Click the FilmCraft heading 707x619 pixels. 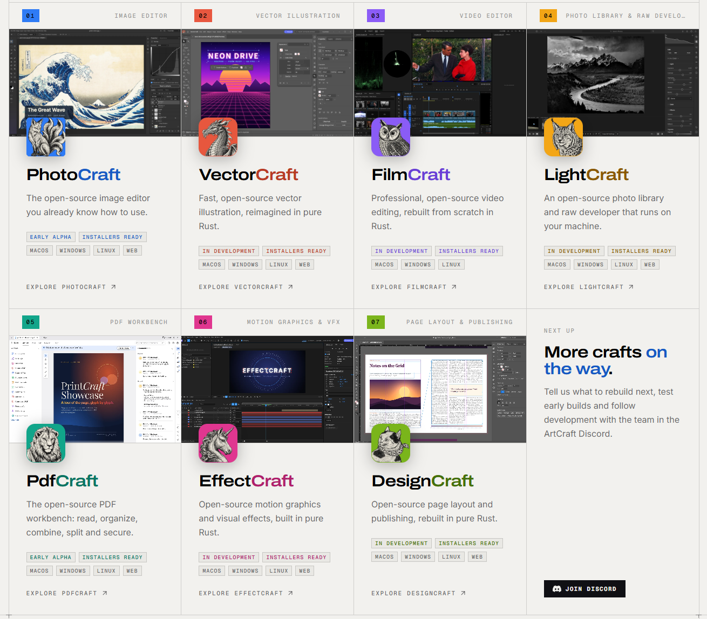click(411, 175)
